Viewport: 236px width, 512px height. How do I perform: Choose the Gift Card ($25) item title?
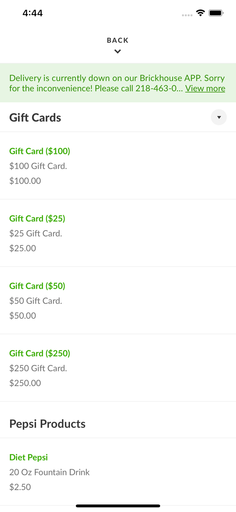[37, 218]
